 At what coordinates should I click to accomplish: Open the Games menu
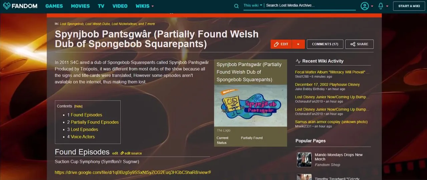coord(54,6)
